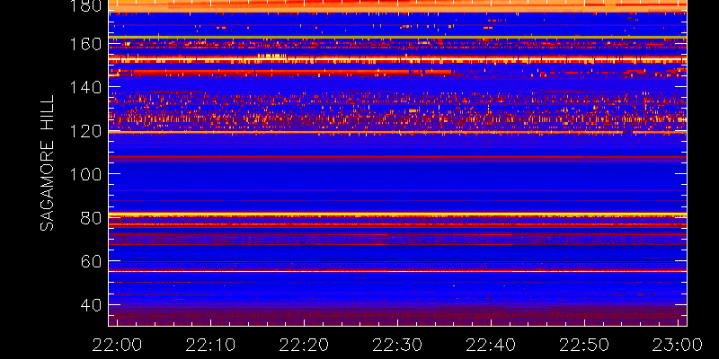This screenshot has width=719, height=359.
Task: Click the 23:00 time axis label
Action: click(678, 345)
